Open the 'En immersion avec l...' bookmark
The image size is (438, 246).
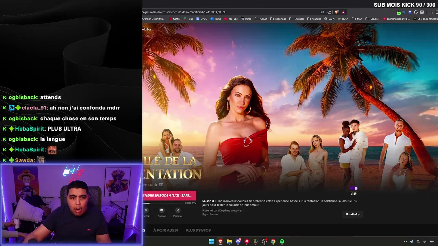click(x=396, y=19)
